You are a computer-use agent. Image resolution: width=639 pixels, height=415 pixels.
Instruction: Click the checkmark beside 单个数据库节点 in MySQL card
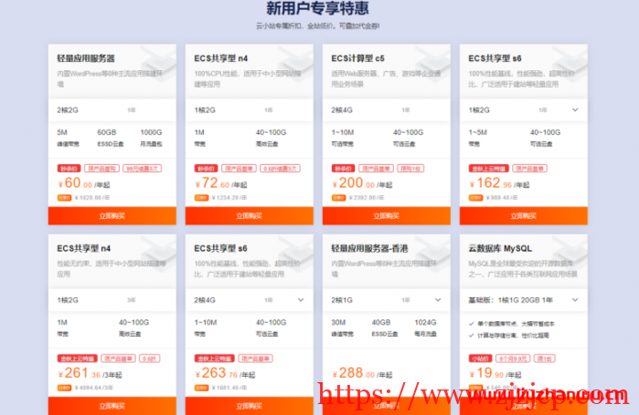click(471, 324)
